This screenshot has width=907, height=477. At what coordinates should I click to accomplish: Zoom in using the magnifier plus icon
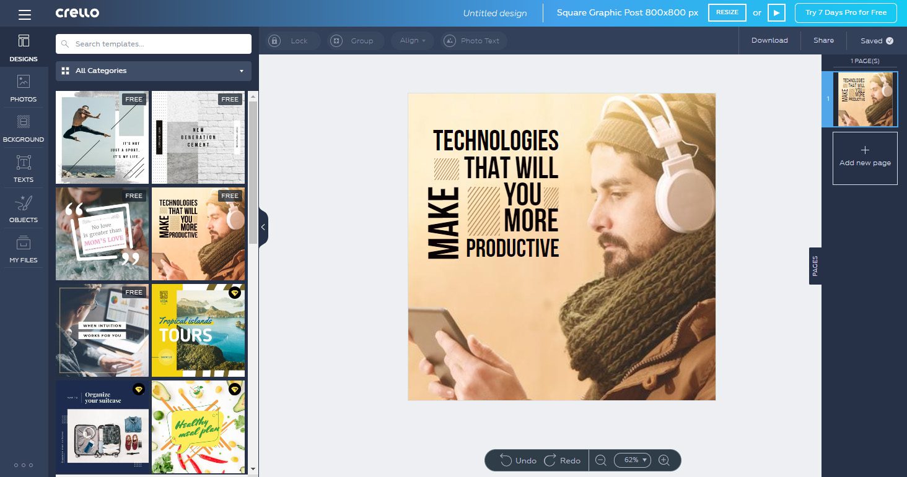coord(665,460)
